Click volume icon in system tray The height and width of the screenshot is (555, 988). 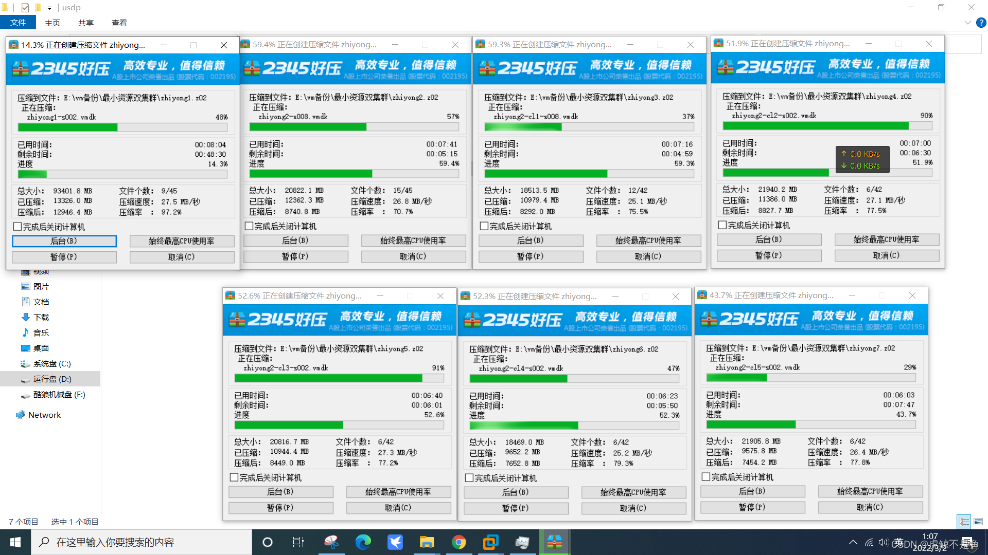click(x=883, y=542)
